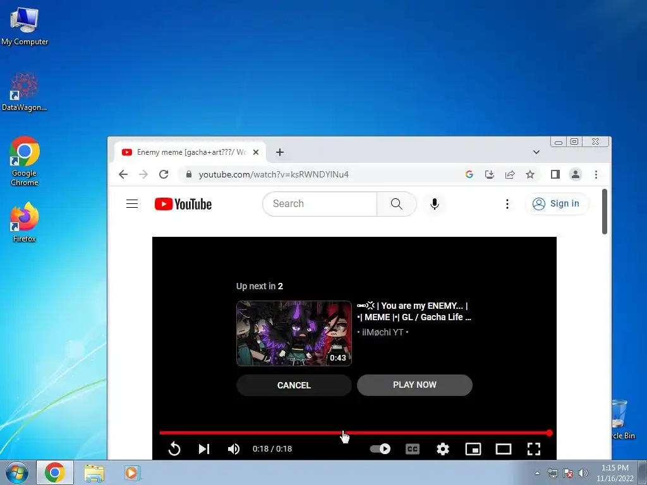The image size is (647, 485).
Task: Click the taskbar volume speaker
Action: pyautogui.click(x=583, y=473)
